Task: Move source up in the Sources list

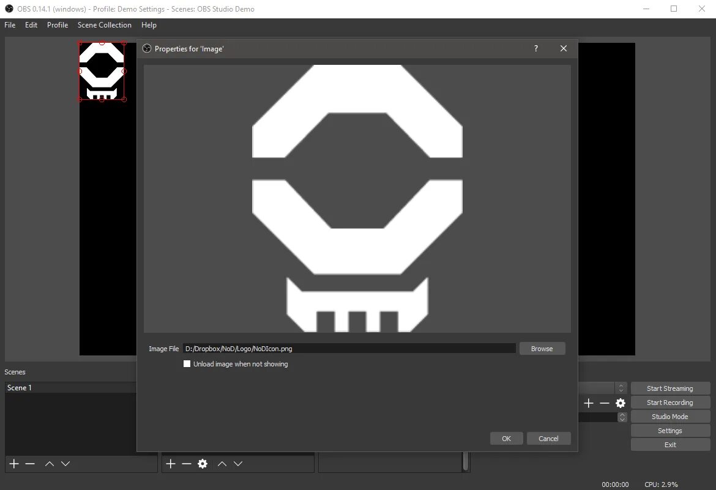Action: [222, 464]
